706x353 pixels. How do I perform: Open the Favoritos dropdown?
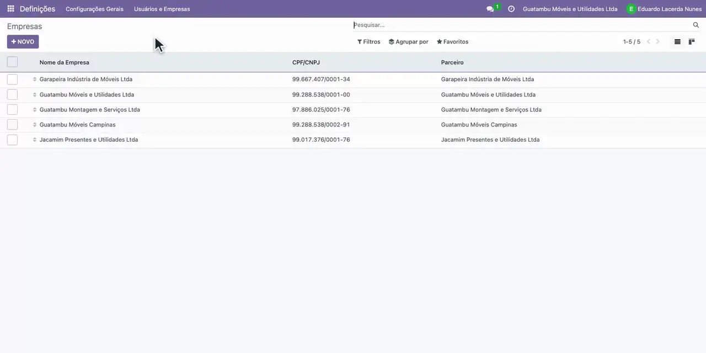(x=452, y=42)
